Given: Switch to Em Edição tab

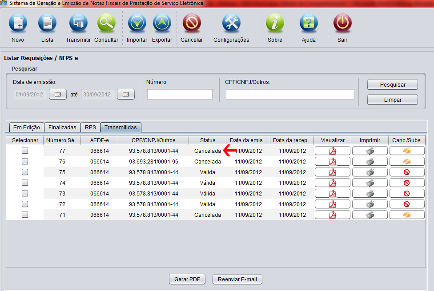Looking at the screenshot, I should [x=27, y=127].
